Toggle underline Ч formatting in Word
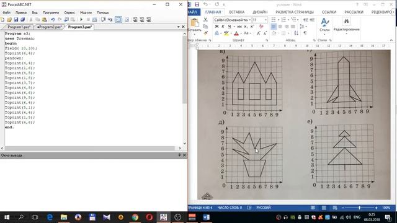 click(229, 26)
